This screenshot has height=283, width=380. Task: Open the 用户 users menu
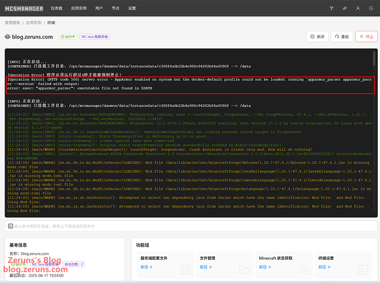click(x=99, y=8)
